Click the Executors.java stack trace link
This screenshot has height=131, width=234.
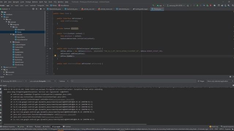(x=67, y=115)
